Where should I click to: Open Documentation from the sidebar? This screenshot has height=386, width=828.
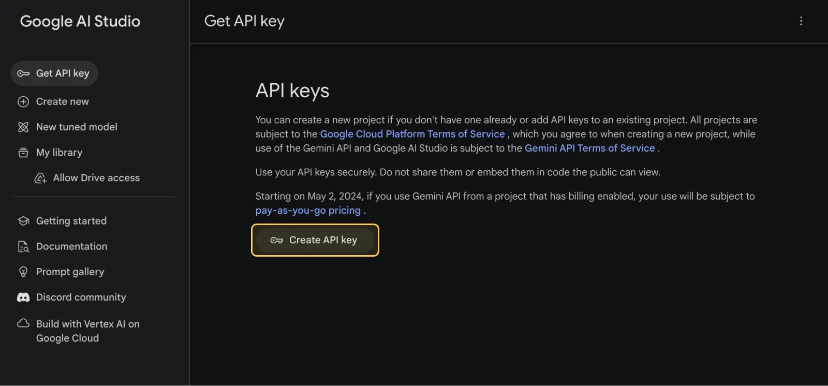(63, 247)
